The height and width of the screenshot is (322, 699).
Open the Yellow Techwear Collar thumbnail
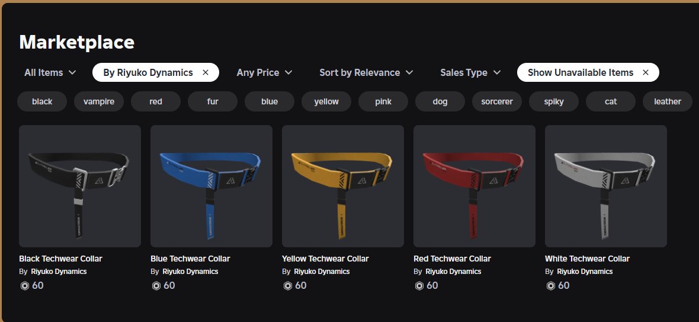click(x=343, y=186)
